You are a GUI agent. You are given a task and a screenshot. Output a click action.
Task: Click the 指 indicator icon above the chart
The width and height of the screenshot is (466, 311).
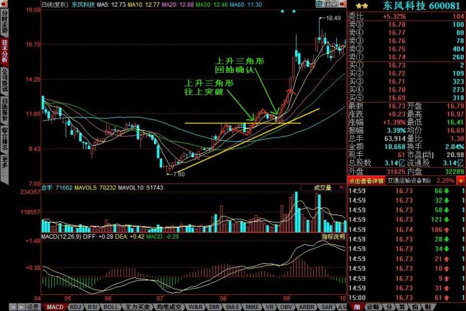point(319,3)
